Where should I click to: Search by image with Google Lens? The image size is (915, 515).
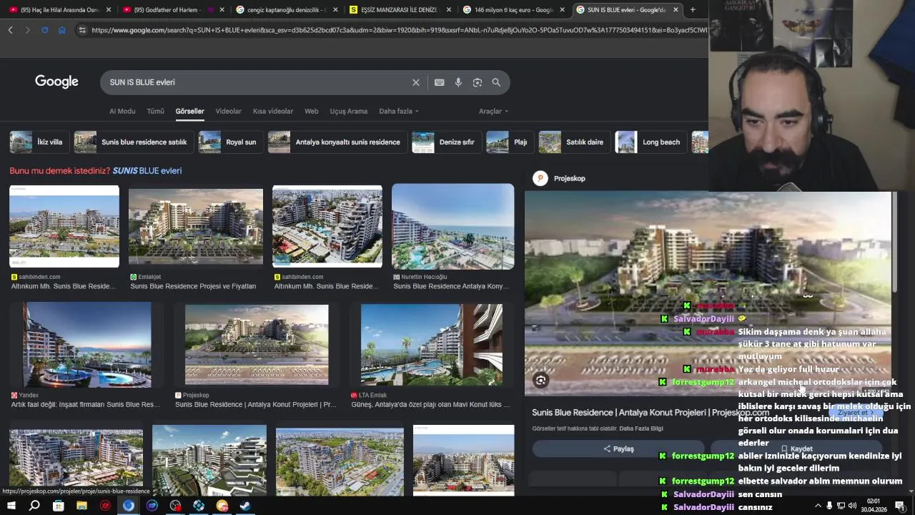coord(478,82)
